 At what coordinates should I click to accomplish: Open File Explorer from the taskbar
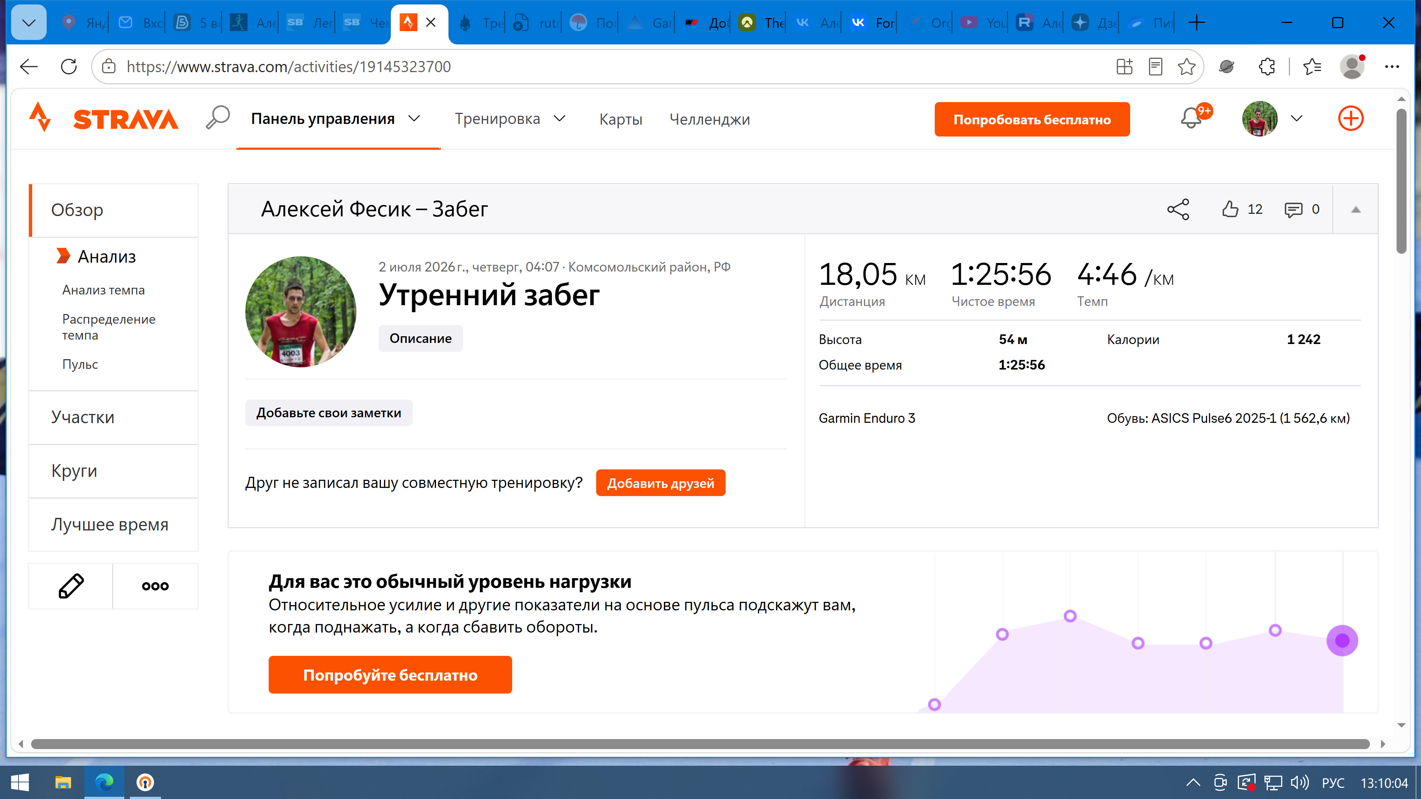coord(63,782)
